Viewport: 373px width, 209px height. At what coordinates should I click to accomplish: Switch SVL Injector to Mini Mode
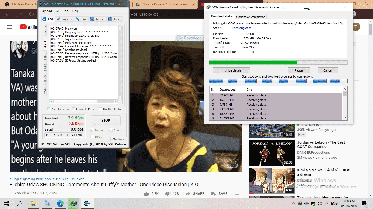pos(119,139)
